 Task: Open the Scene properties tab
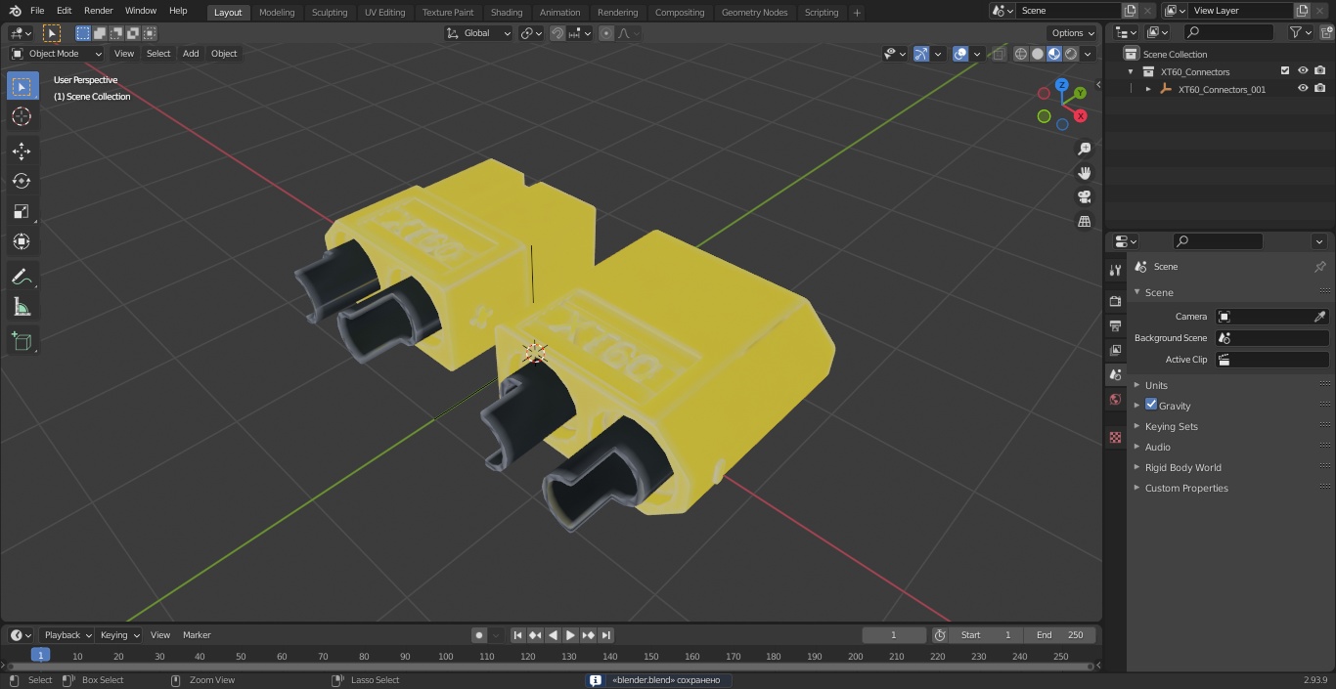pyautogui.click(x=1115, y=375)
